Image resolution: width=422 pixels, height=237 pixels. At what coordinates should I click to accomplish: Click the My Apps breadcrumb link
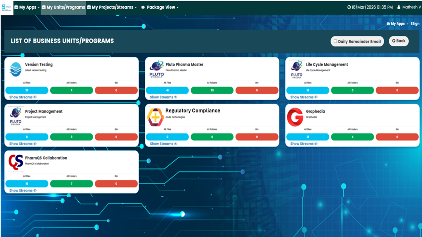pyautogui.click(x=396, y=24)
